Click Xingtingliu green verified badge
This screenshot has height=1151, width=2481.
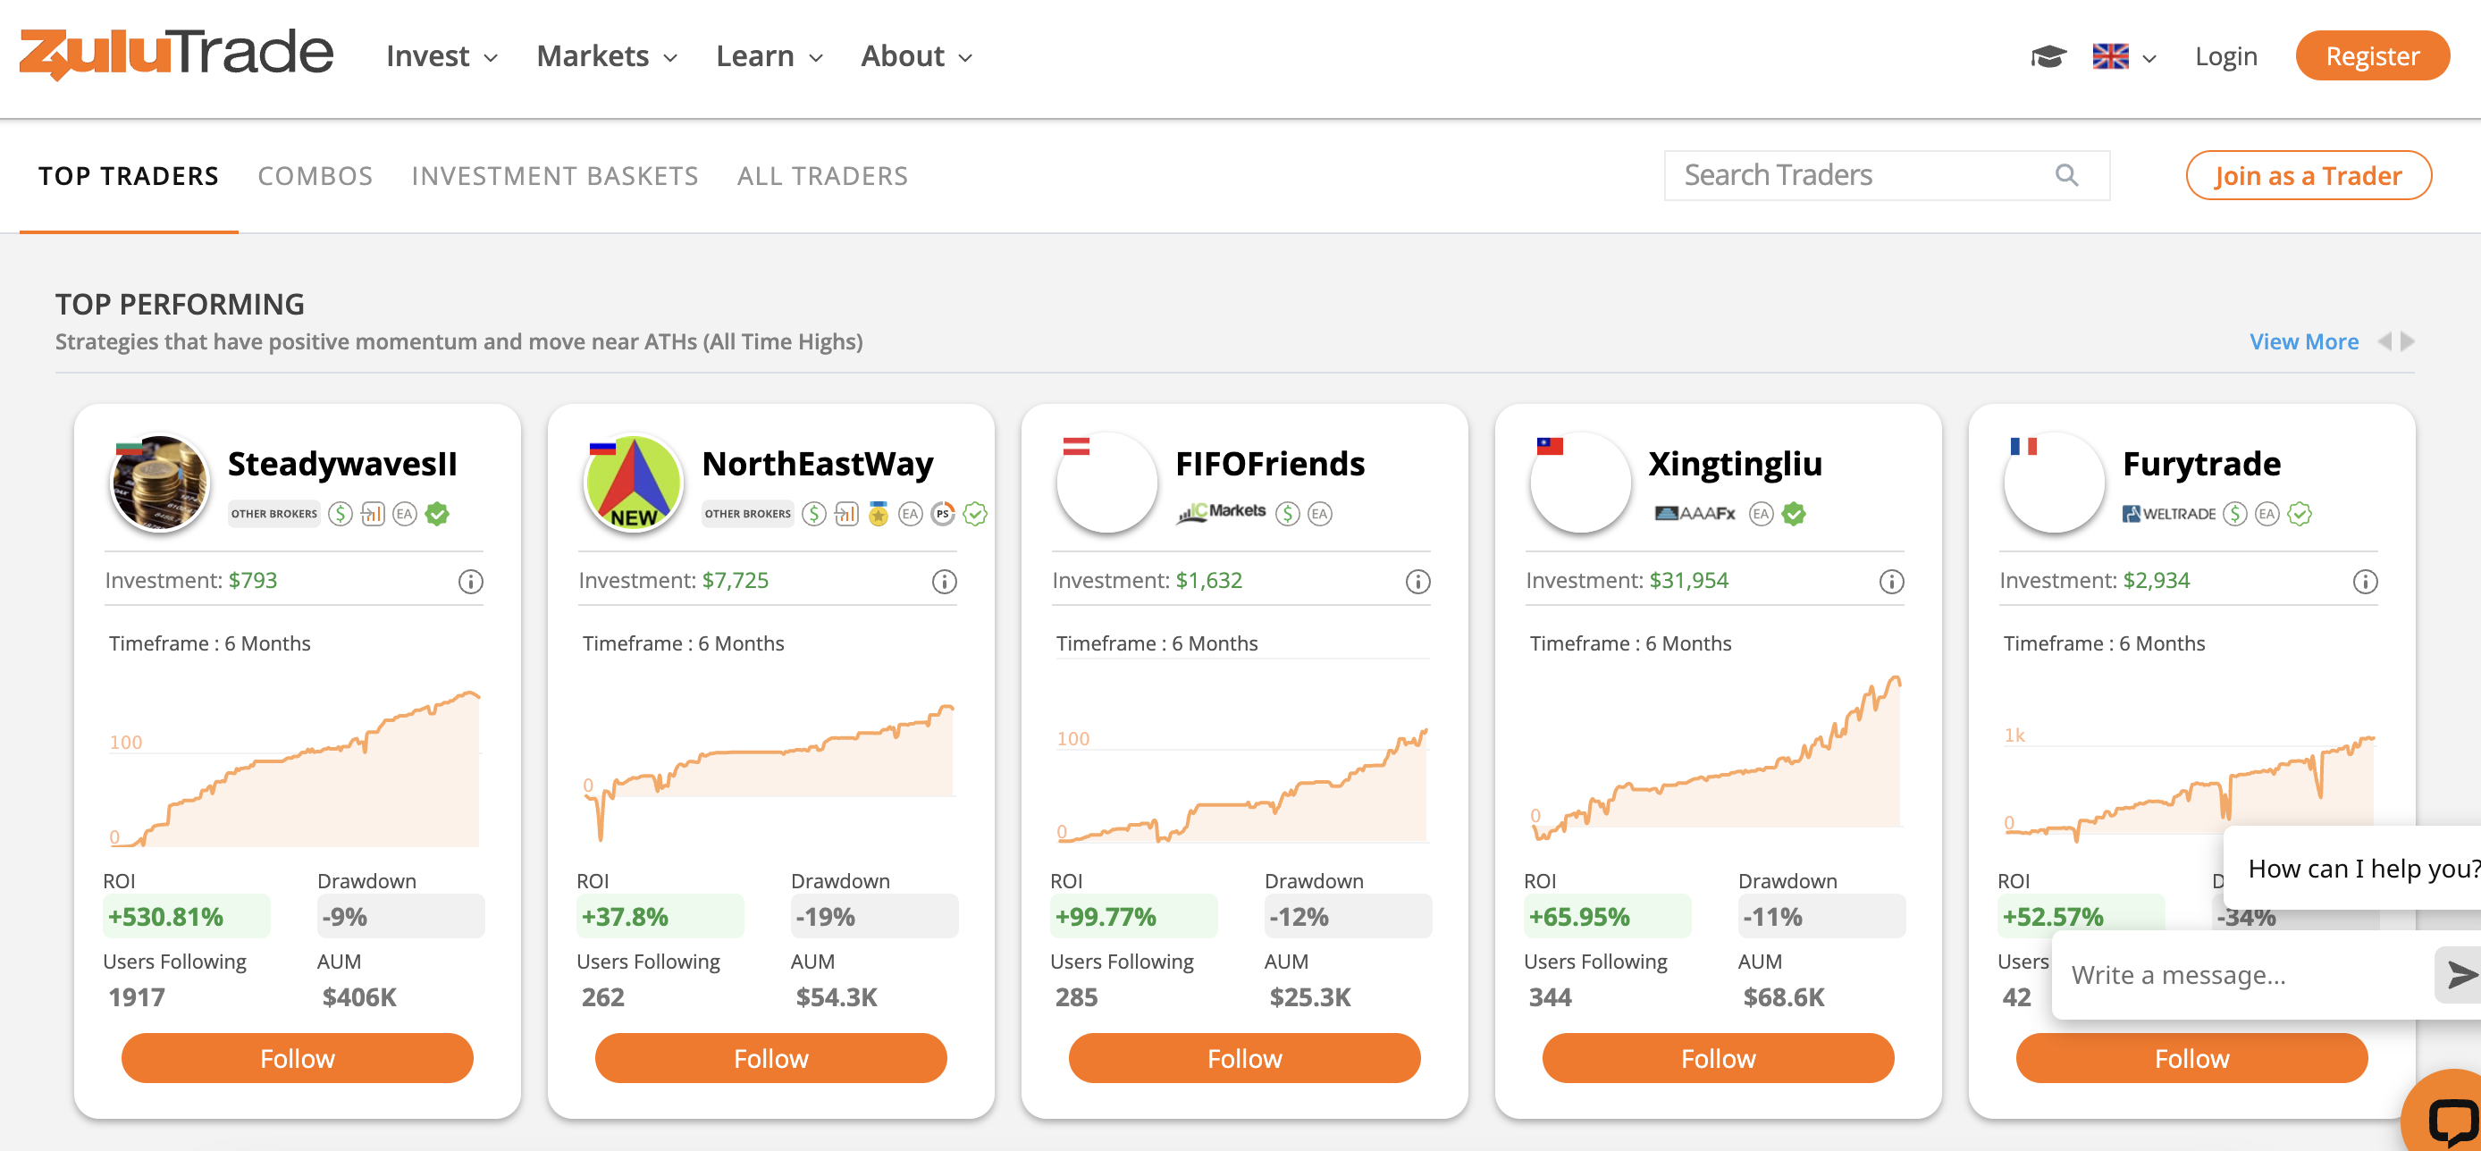[x=1794, y=513]
